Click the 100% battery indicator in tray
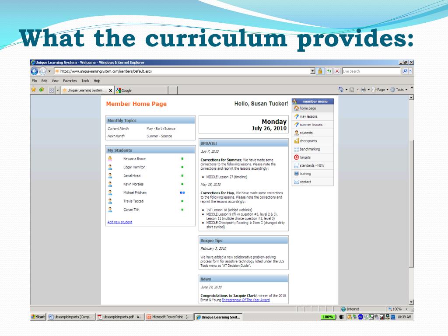The height and width of the screenshot is (336, 448). pyautogui.click(x=328, y=317)
